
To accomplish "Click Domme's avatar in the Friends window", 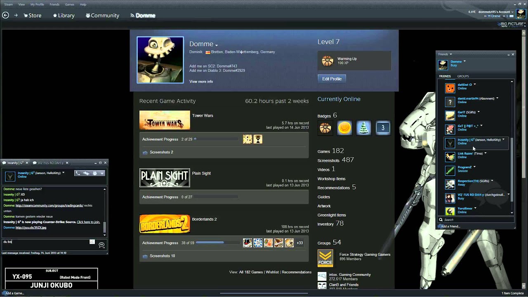I will point(443,65).
